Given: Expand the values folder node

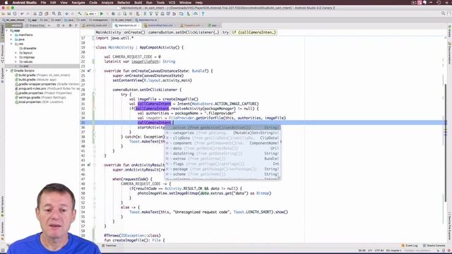Looking at the screenshot, I should (16, 61).
